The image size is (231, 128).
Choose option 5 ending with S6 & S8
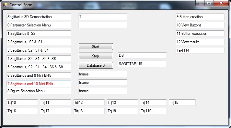pos(39,67)
